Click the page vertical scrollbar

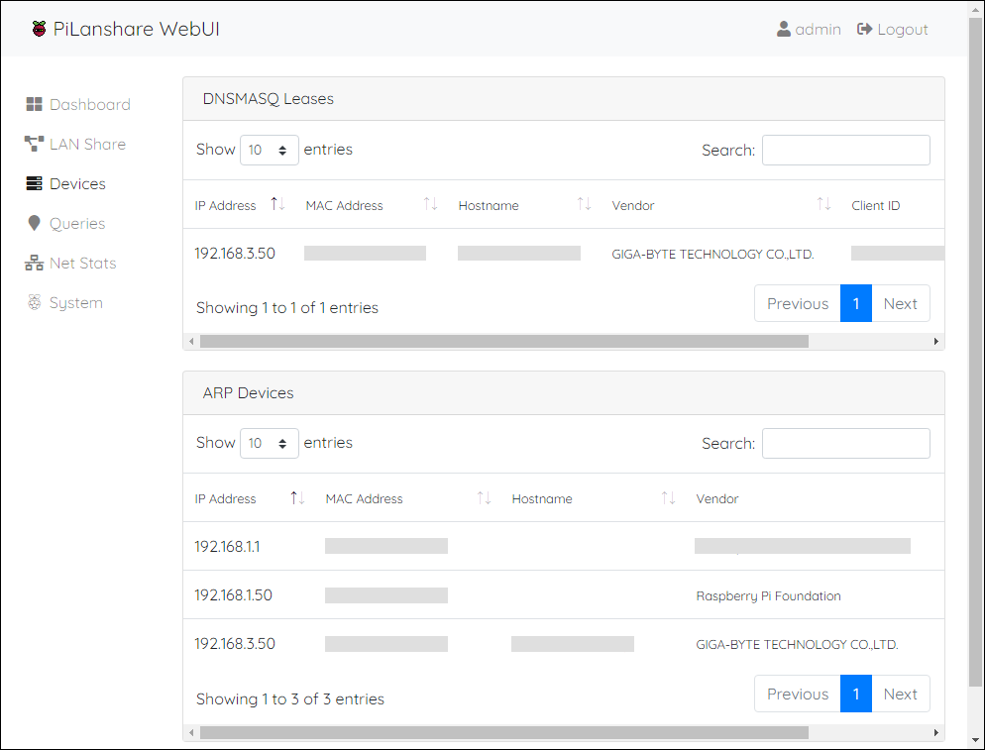click(x=975, y=352)
